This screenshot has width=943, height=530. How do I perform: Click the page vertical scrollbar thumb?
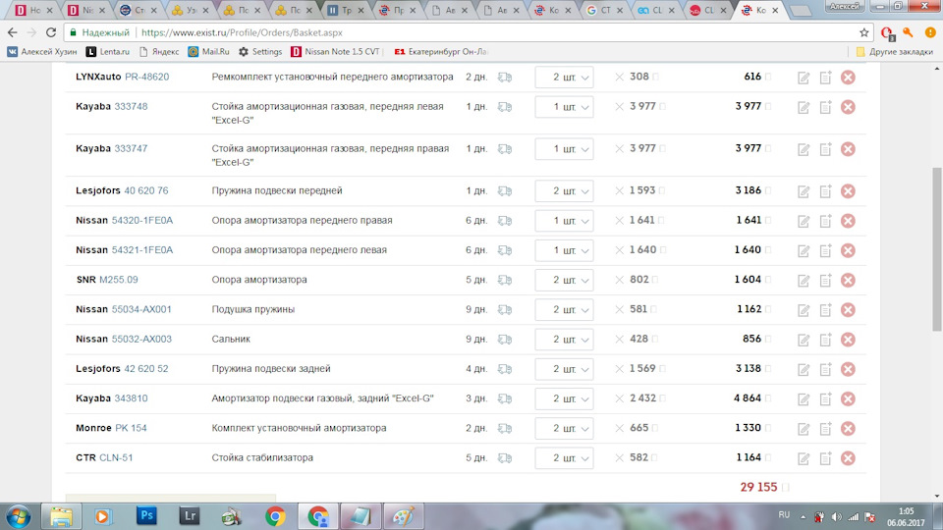937,248
